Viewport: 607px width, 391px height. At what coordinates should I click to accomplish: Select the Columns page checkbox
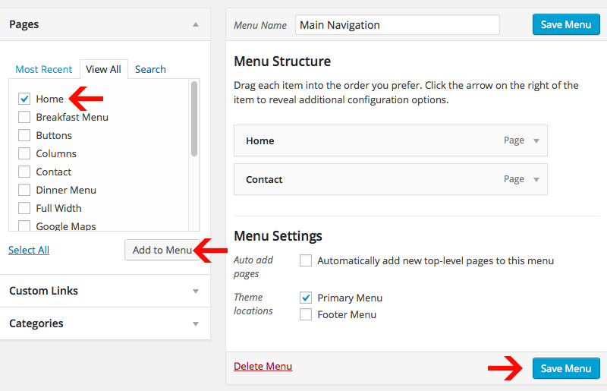point(24,153)
